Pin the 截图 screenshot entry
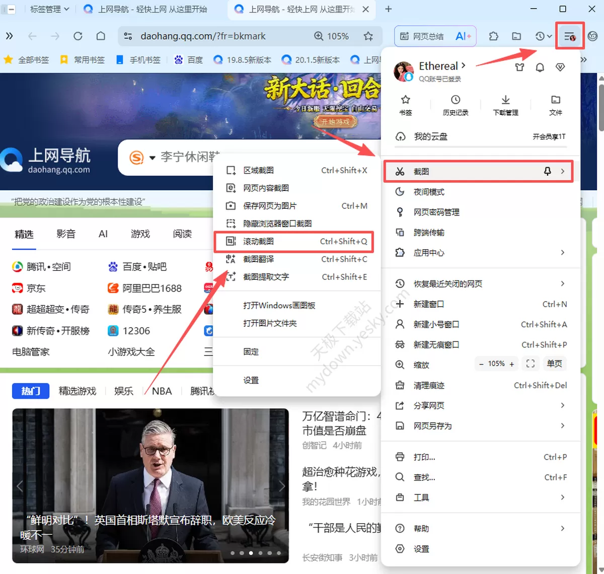 [547, 171]
